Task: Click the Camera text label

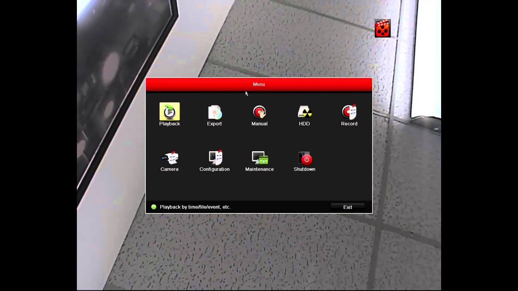Action: [170, 169]
